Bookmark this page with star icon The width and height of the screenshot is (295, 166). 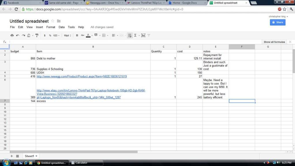pyautogui.click(x=284, y=9)
